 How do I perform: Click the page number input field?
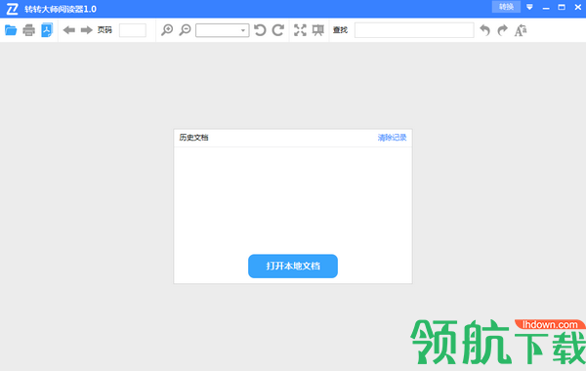click(x=133, y=30)
